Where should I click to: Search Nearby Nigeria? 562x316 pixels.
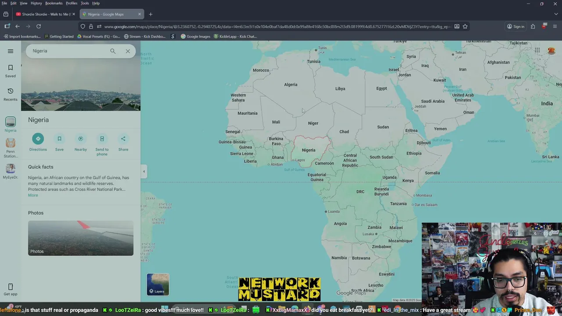tap(81, 143)
